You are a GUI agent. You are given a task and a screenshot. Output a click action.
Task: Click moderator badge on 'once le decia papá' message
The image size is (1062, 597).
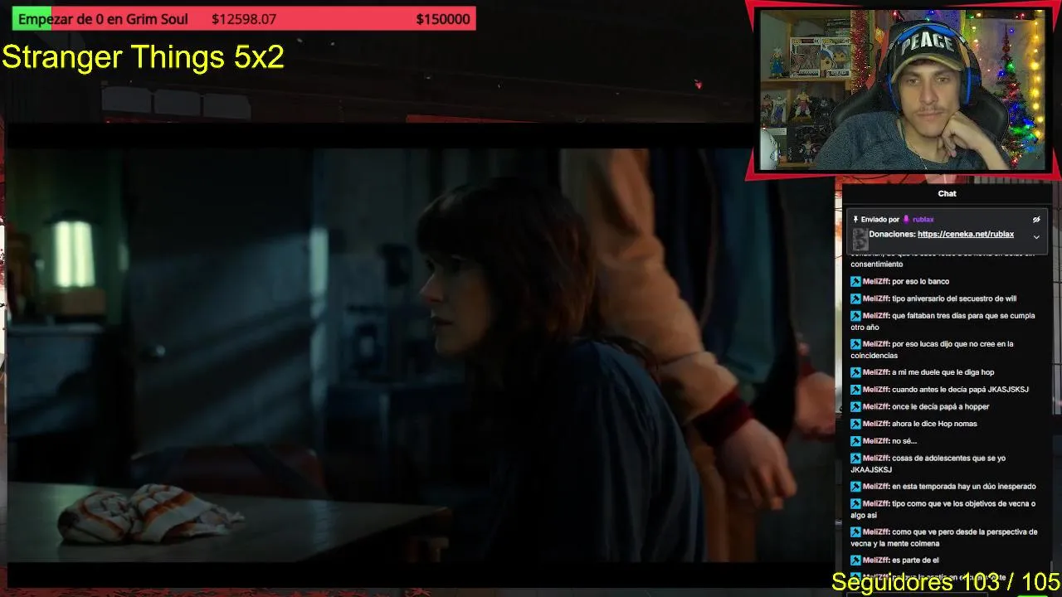pos(855,407)
